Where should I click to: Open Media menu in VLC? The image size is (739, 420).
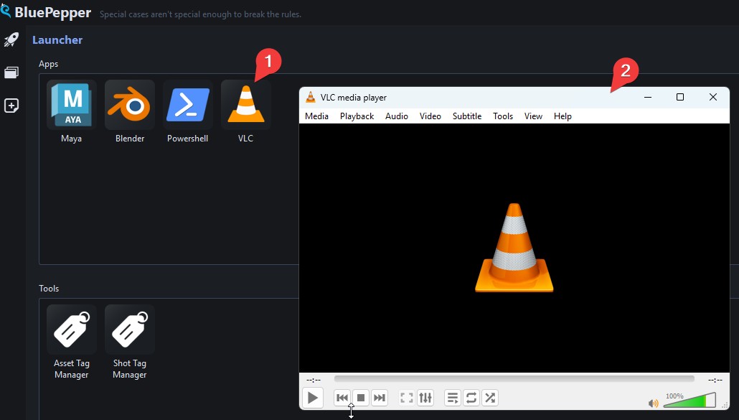click(316, 116)
